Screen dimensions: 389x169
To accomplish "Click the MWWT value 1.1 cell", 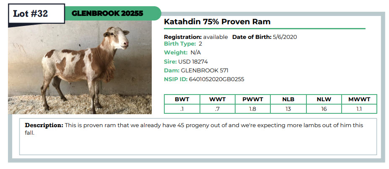I will click(x=359, y=109).
